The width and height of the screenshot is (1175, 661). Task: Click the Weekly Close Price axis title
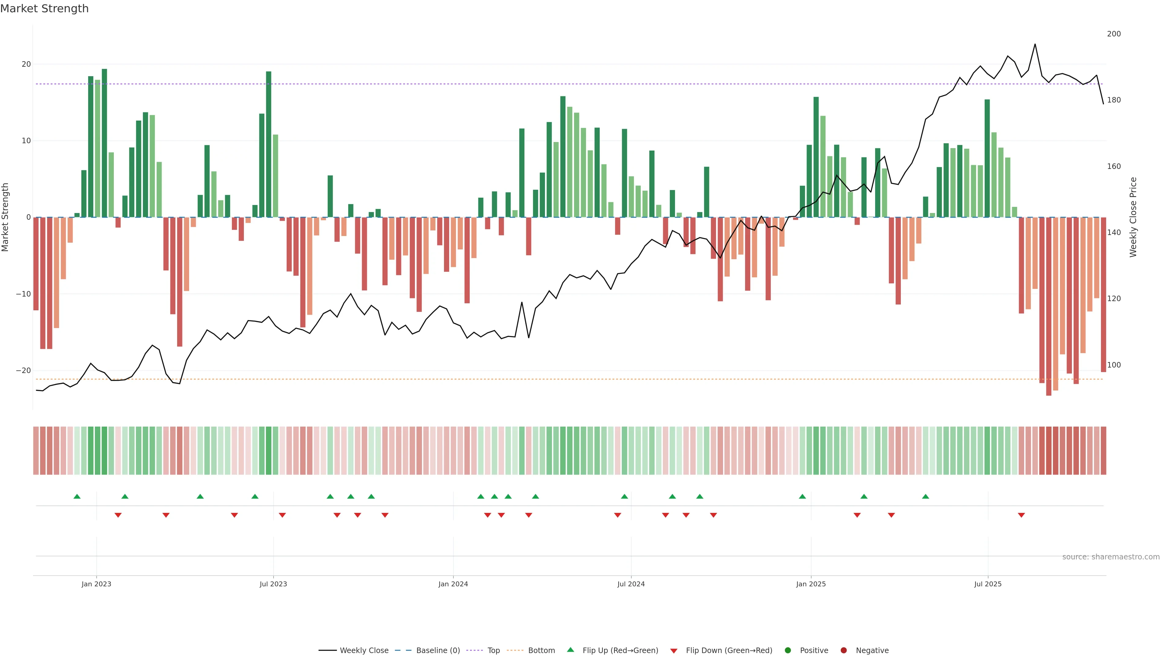tap(1133, 217)
